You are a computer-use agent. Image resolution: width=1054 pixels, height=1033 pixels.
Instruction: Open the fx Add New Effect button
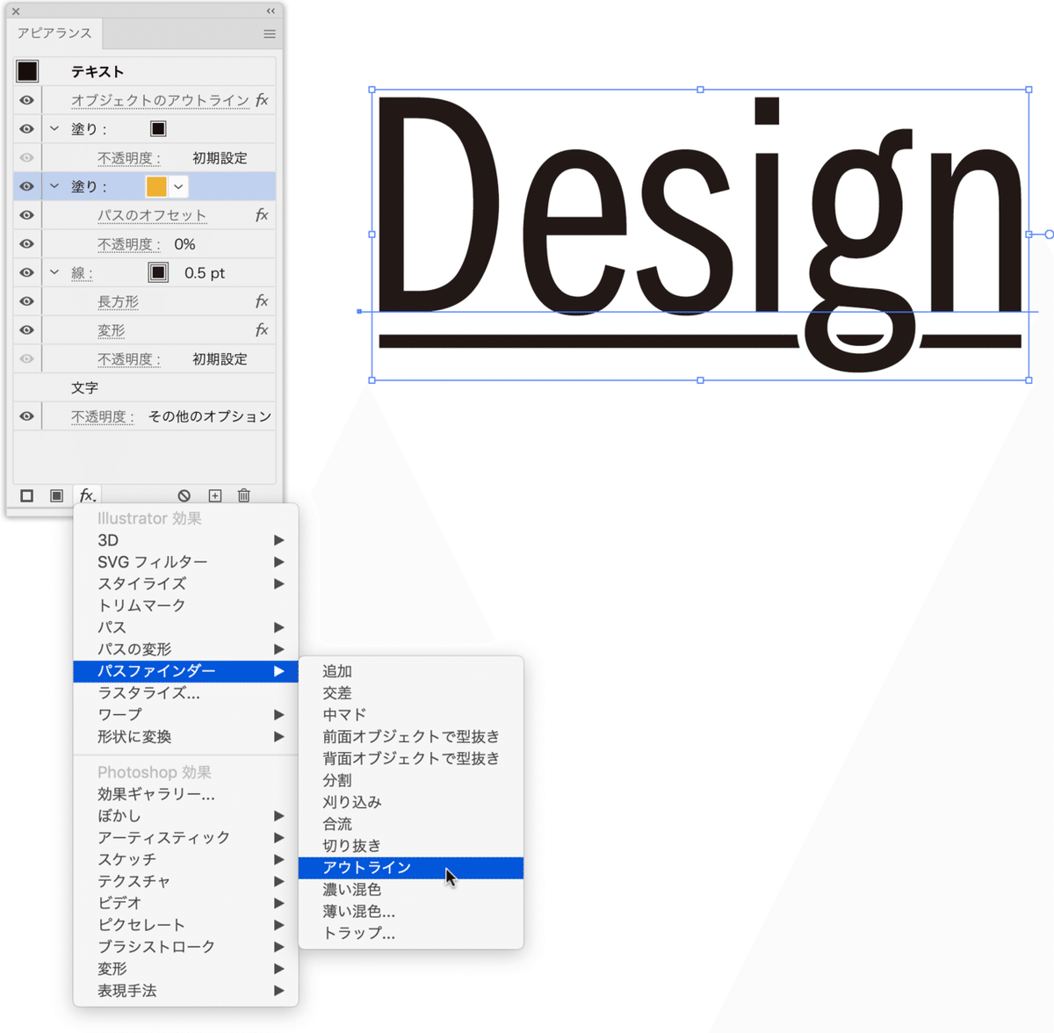[x=87, y=495]
